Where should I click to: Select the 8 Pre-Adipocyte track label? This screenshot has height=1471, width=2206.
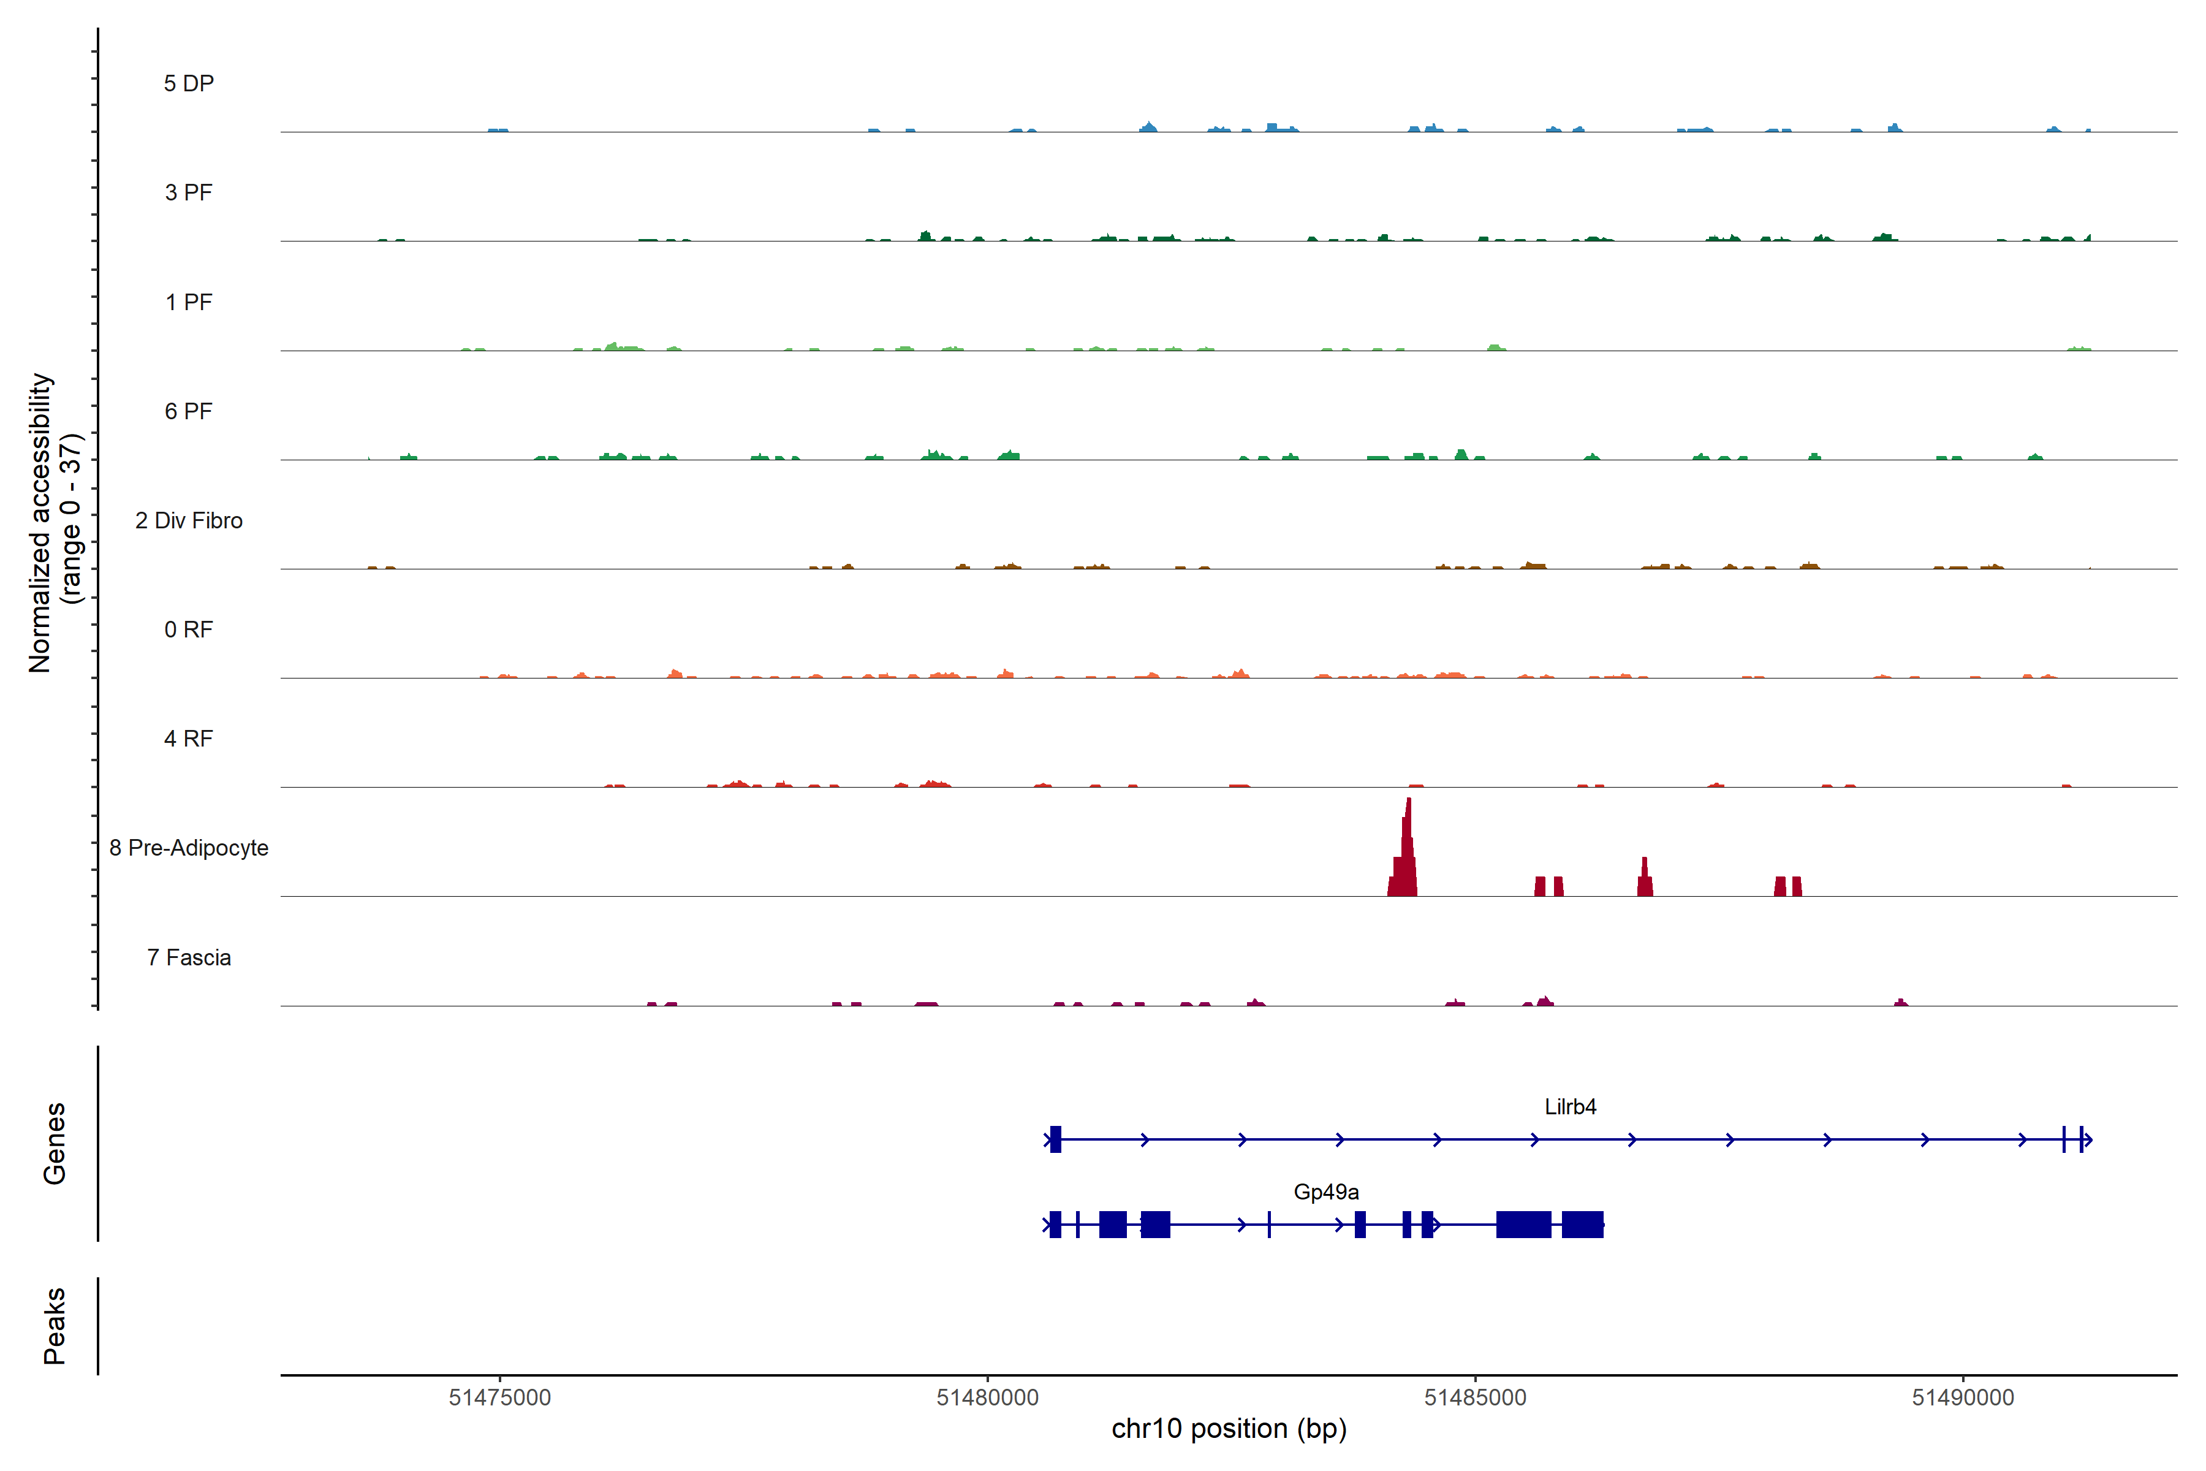tap(189, 848)
